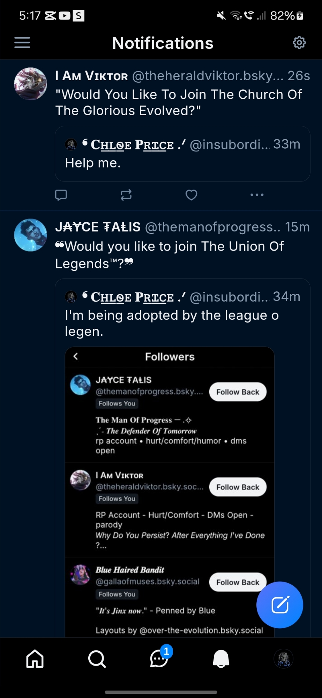Open Jayce Talis's profile avatar
This screenshot has width=322, height=698.
click(30, 235)
